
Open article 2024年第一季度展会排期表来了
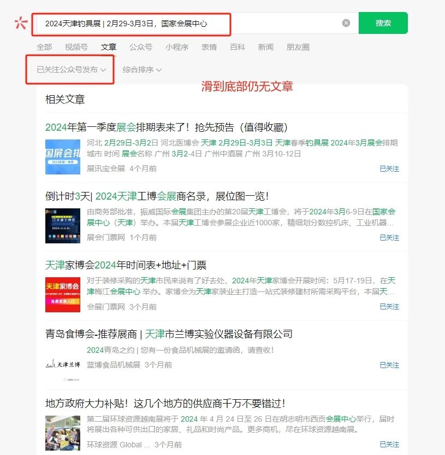click(167, 127)
